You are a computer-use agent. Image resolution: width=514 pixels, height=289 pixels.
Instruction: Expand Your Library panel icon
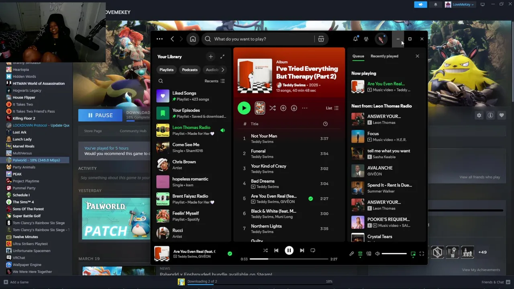click(222, 57)
